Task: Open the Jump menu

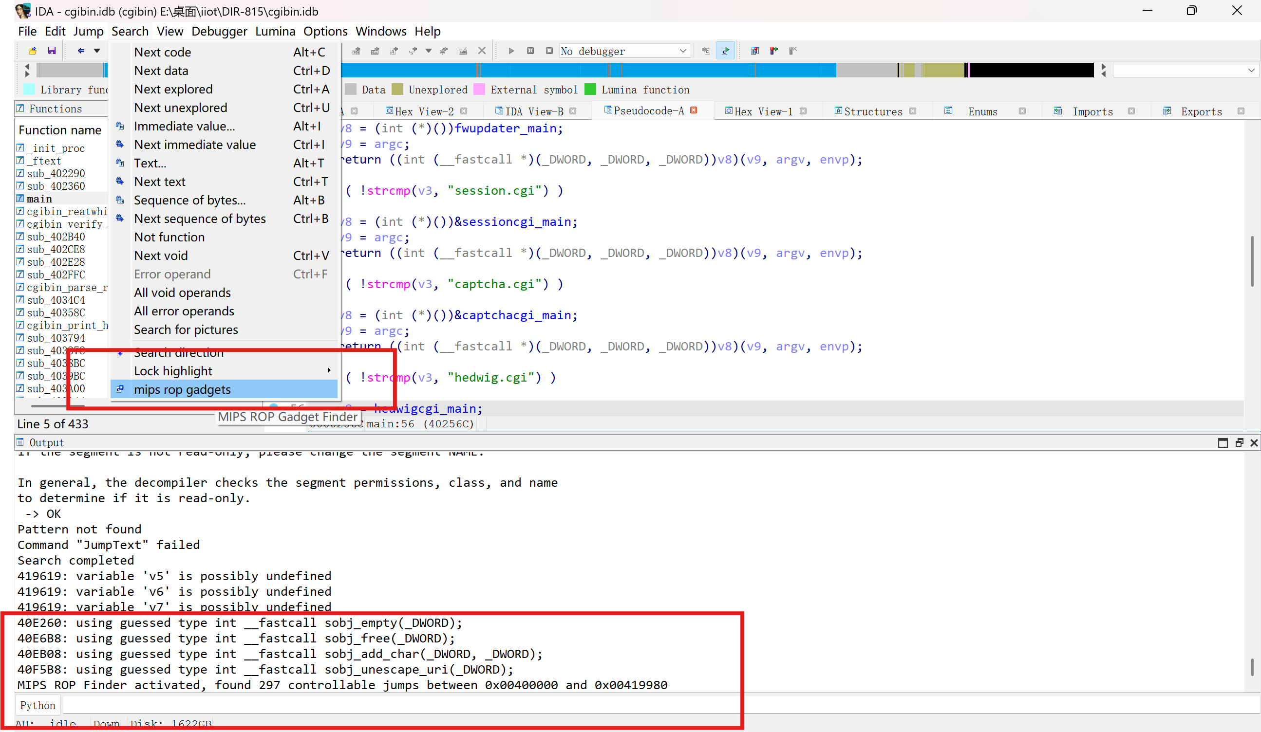Action: point(89,31)
